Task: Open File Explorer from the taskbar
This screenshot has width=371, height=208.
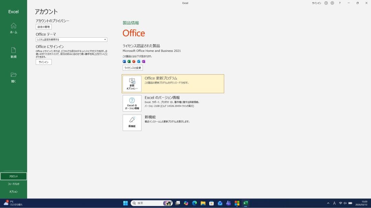Action: (x=203, y=203)
